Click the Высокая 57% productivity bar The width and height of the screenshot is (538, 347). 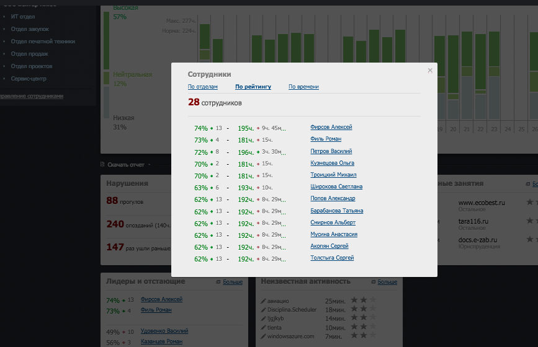106,40
